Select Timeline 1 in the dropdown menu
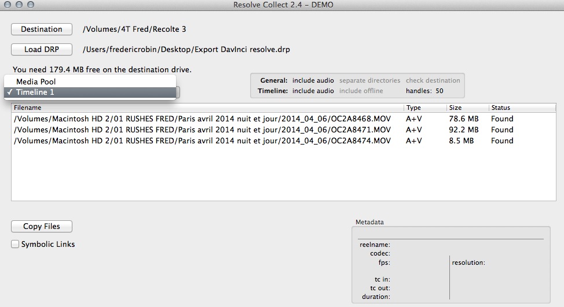The height and width of the screenshot is (307, 564). click(90, 93)
